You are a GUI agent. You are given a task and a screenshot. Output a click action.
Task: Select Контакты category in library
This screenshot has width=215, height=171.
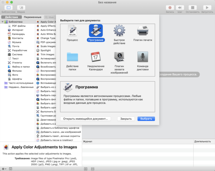(x=18, y=38)
